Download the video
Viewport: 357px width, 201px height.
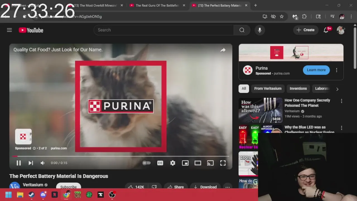[x=205, y=187]
